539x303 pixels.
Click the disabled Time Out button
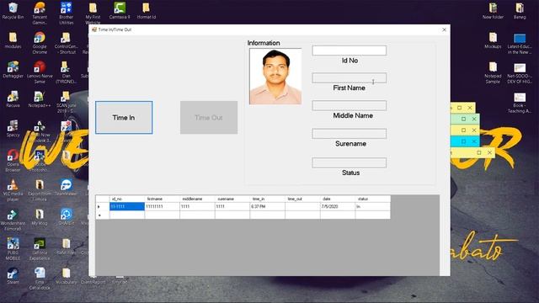(209, 118)
